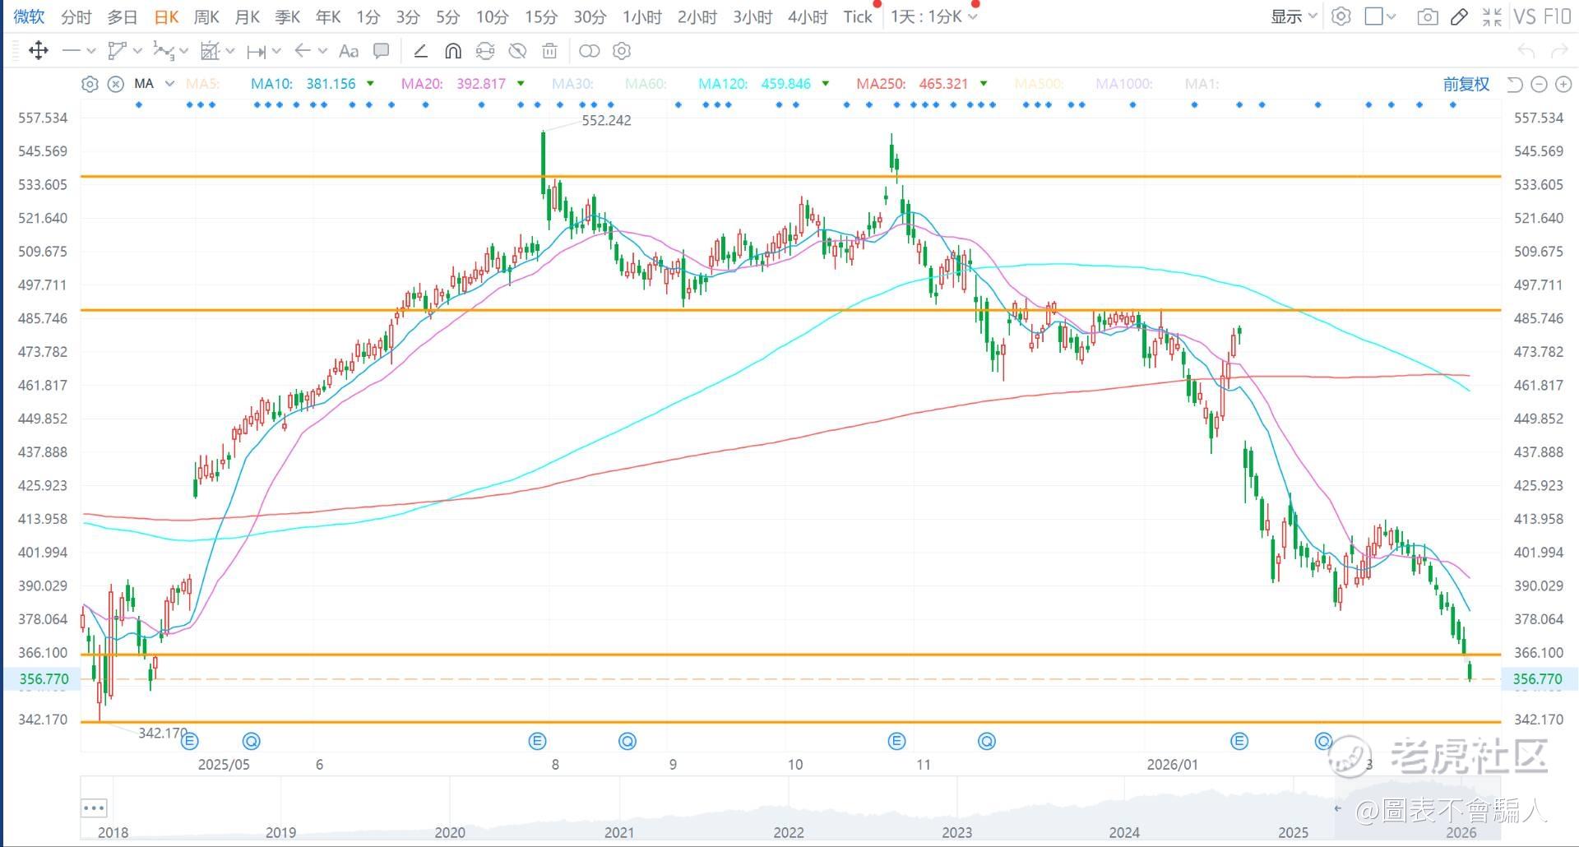Switch to the 分时 intraday tab
Viewport: 1579px width, 847px height.
76,16
